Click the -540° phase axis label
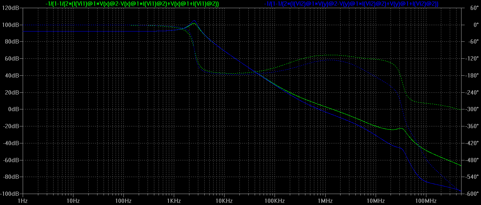The width and height of the screenshot is (481, 205). pos(472,177)
